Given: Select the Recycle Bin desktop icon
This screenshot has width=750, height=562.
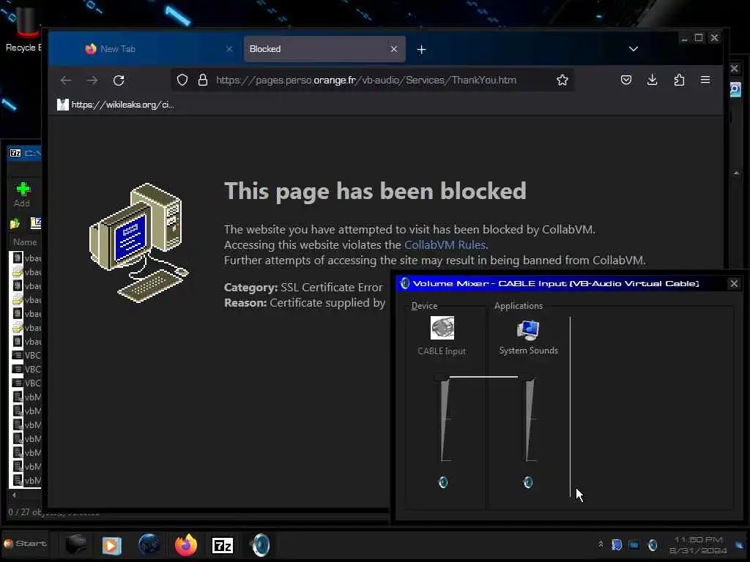Looking at the screenshot, I should coord(25,29).
